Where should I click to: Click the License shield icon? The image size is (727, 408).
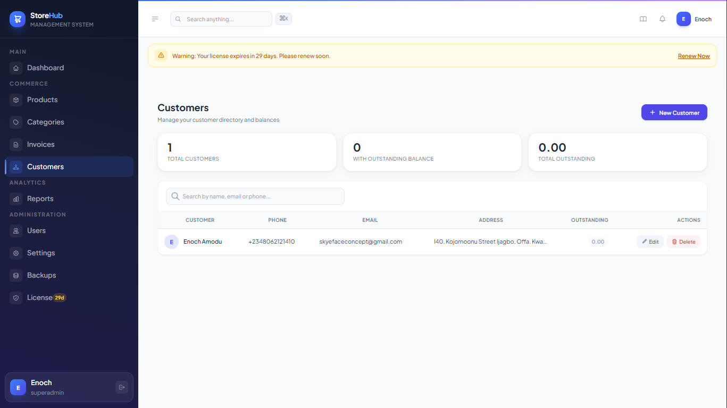click(16, 298)
